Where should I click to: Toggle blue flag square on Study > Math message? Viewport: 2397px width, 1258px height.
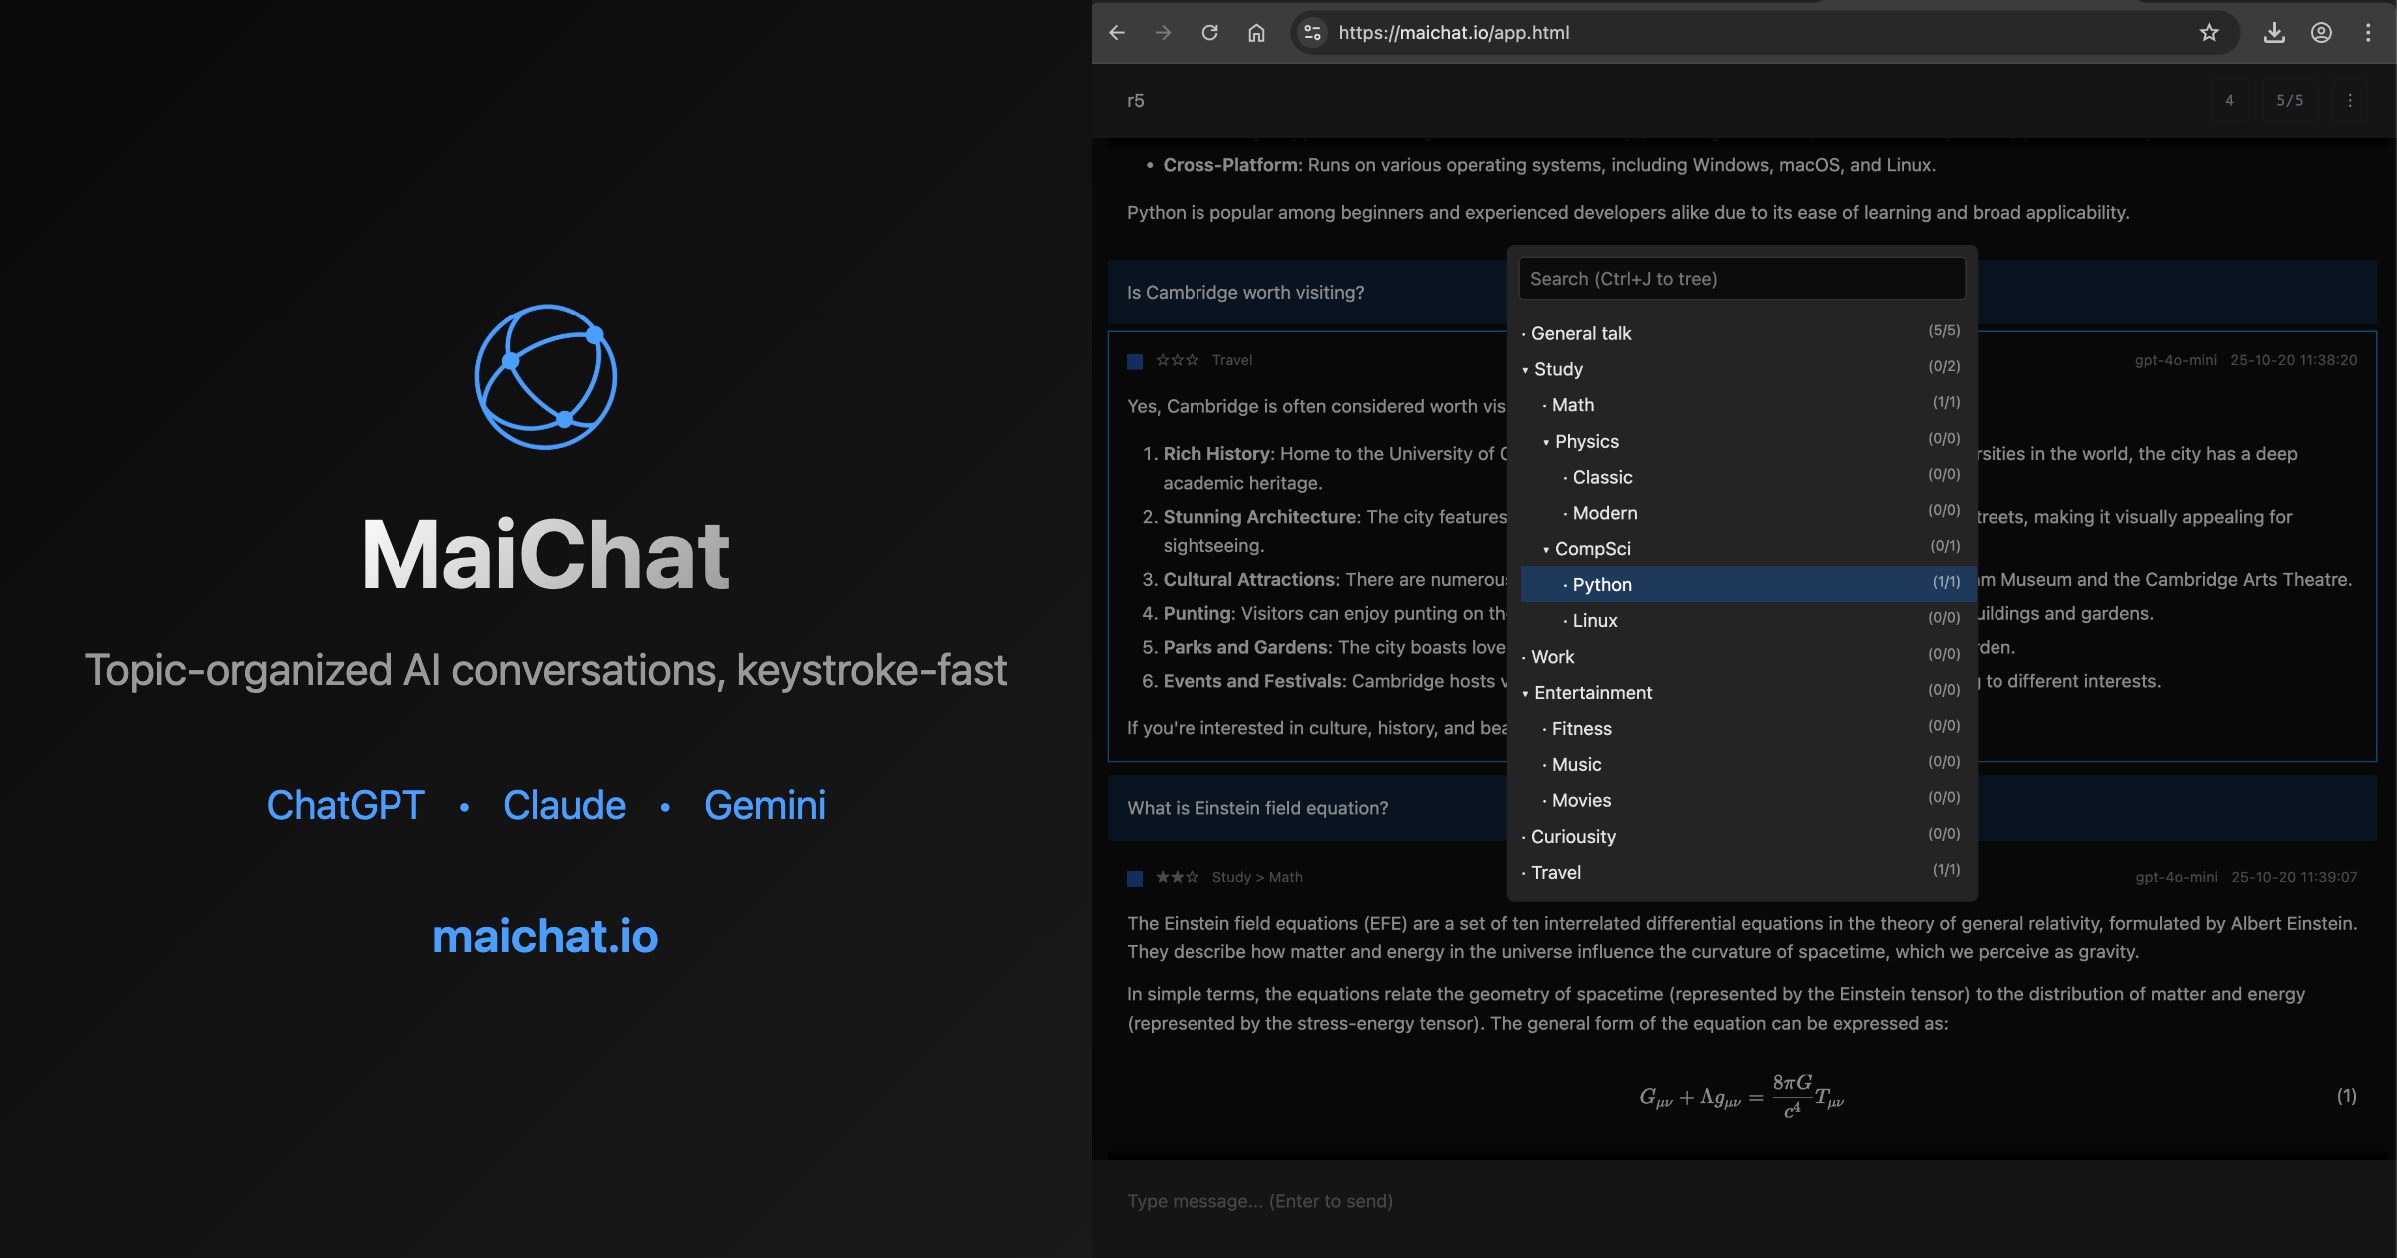pos(1135,878)
